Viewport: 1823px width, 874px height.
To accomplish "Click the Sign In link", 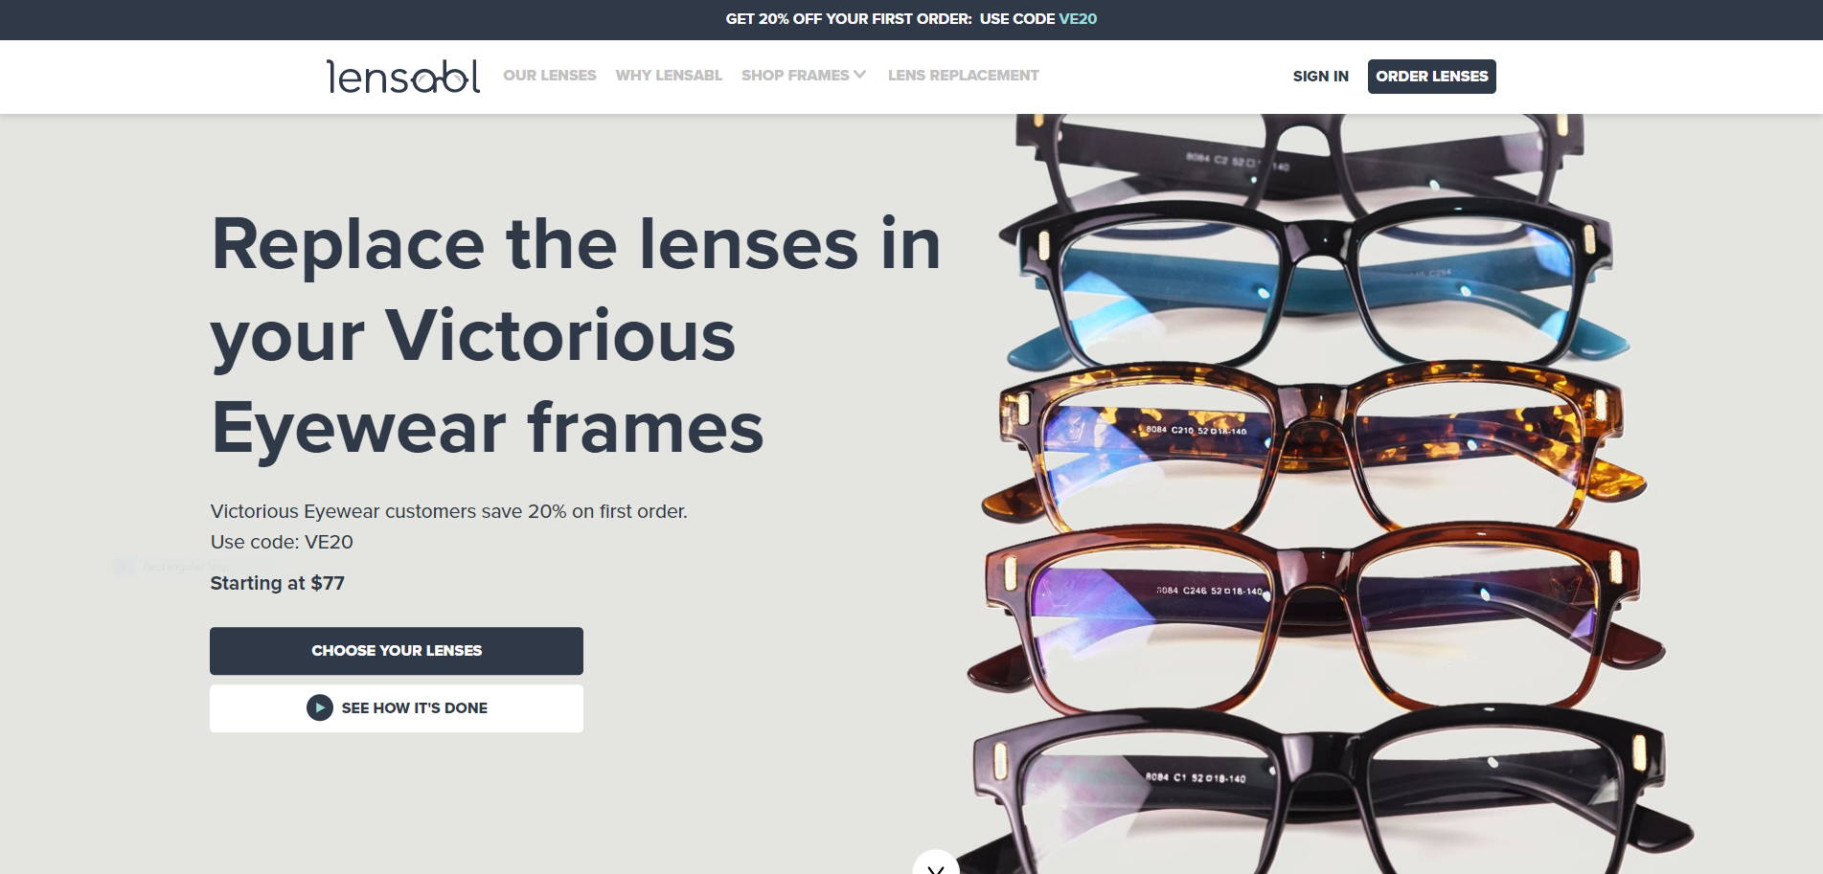I will (x=1320, y=76).
